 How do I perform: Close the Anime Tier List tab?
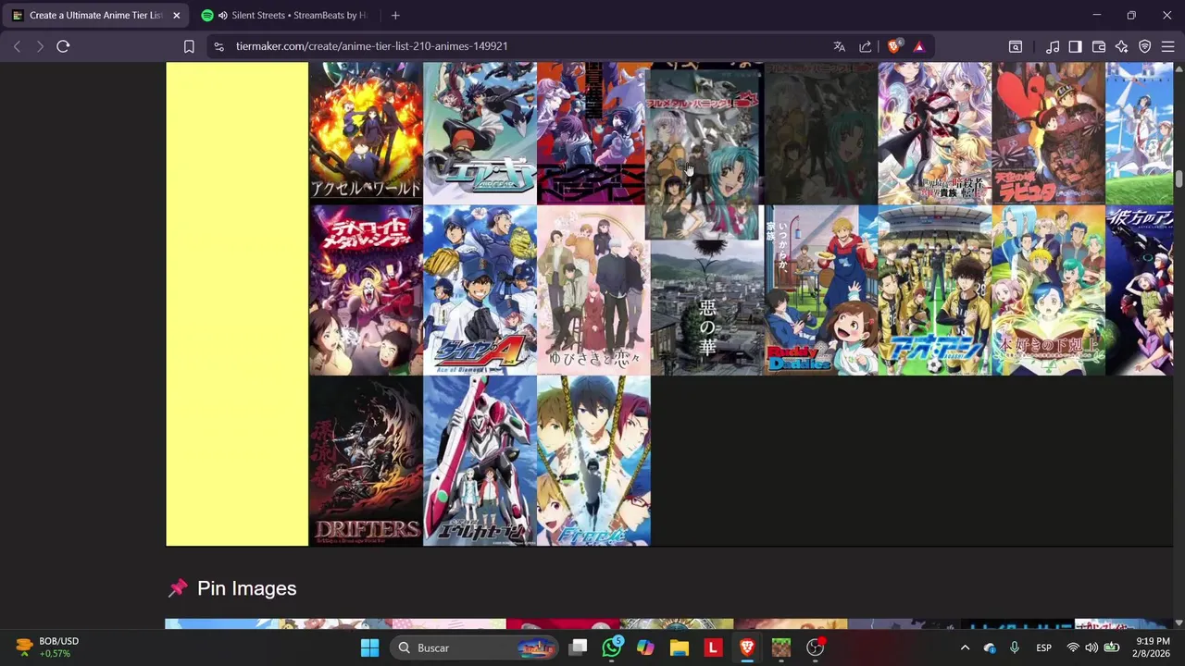tap(176, 16)
